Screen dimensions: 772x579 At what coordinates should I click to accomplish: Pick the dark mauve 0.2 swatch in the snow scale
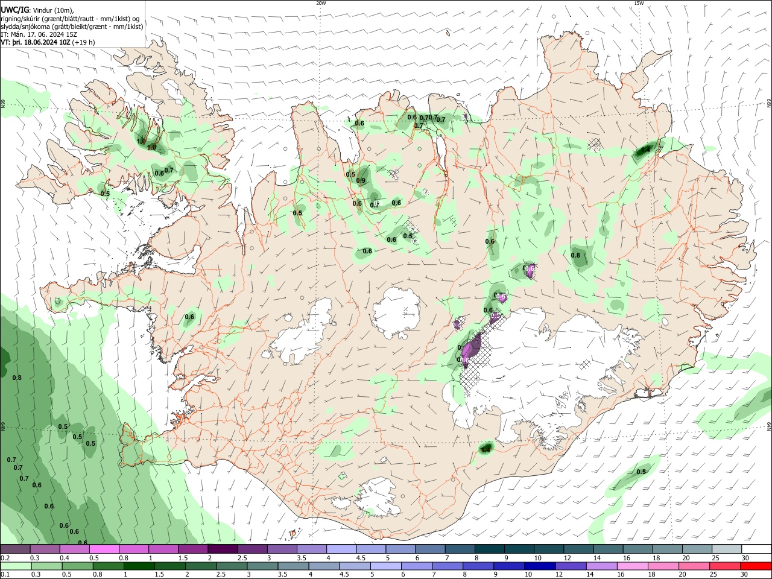(x=15, y=549)
